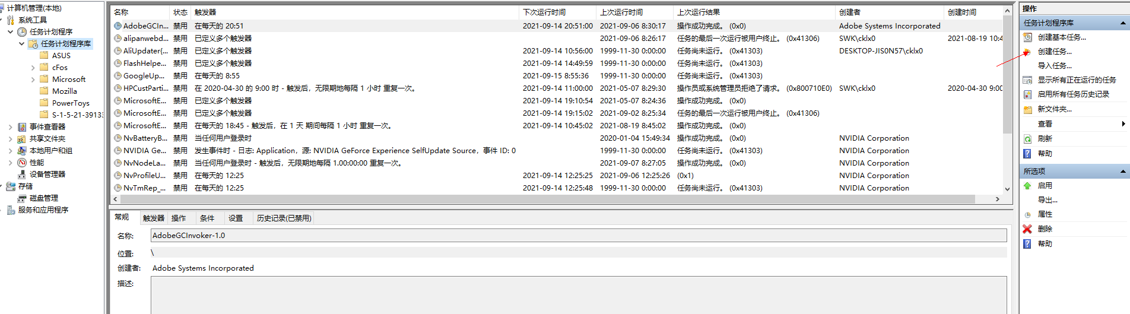The height and width of the screenshot is (314, 1130).
Task: Switch to the 触发器 tab
Action: click(x=154, y=218)
